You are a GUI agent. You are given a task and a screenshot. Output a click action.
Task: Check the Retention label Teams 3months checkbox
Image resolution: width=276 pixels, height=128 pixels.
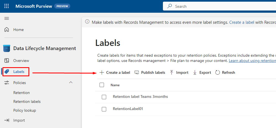point(104,97)
